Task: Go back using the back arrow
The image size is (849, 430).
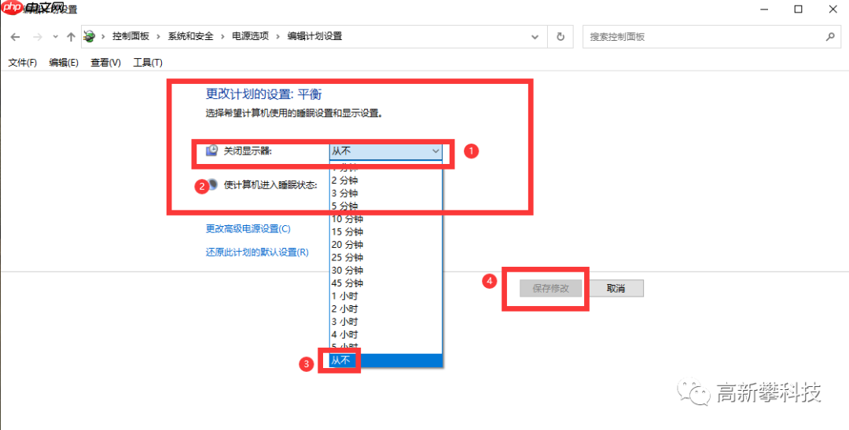Action: point(15,37)
